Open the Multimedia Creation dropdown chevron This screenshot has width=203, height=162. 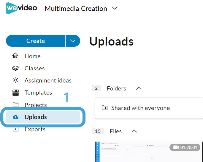(x=115, y=8)
